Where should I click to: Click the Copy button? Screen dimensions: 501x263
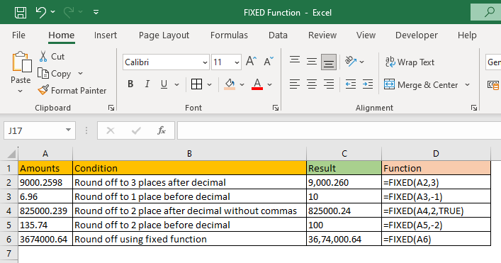pyautogui.click(x=55, y=74)
